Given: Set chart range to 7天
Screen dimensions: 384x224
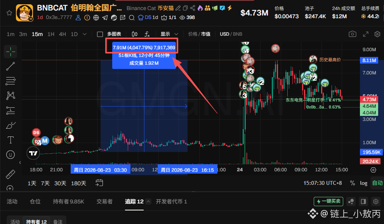Looking at the screenshot, I should coord(45,183).
